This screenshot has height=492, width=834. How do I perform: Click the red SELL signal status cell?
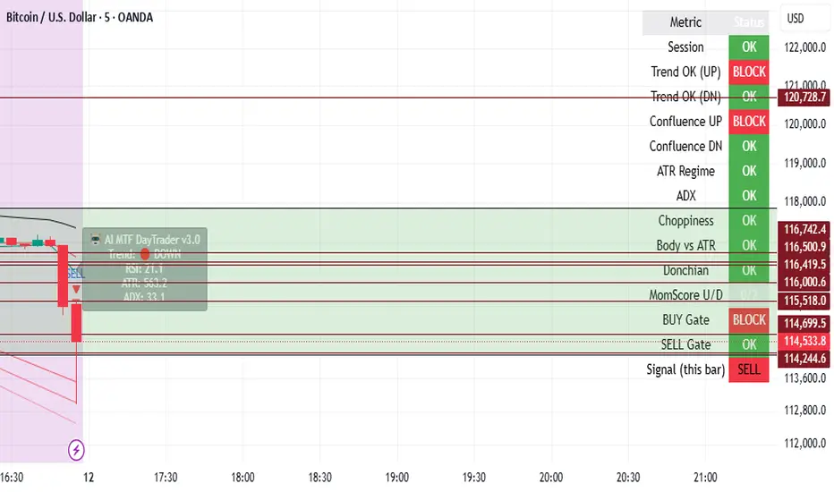[749, 369]
